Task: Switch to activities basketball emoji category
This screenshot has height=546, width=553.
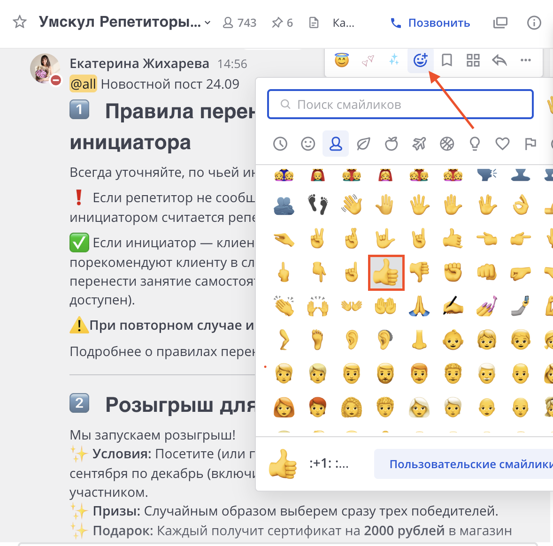Action: [447, 144]
